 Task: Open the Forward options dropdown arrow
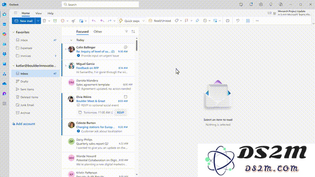pos(114,21)
